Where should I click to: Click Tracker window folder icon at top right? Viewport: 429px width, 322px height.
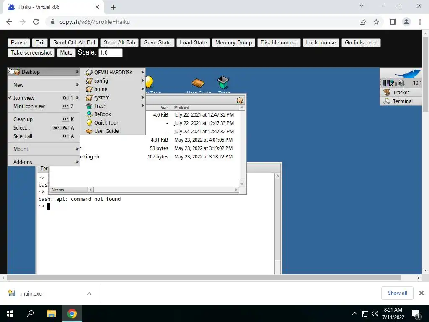tap(240, 101)
